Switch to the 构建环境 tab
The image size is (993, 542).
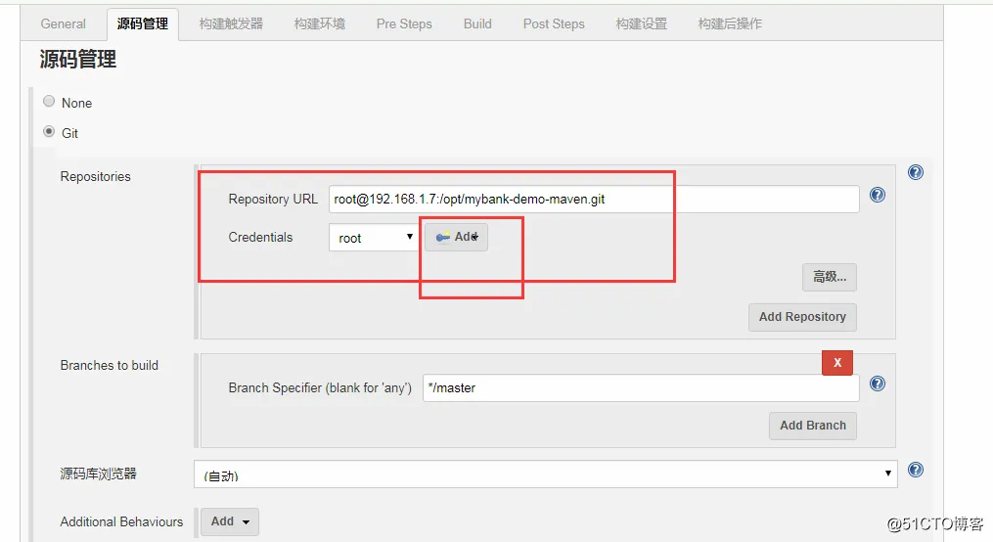[320, 24]
